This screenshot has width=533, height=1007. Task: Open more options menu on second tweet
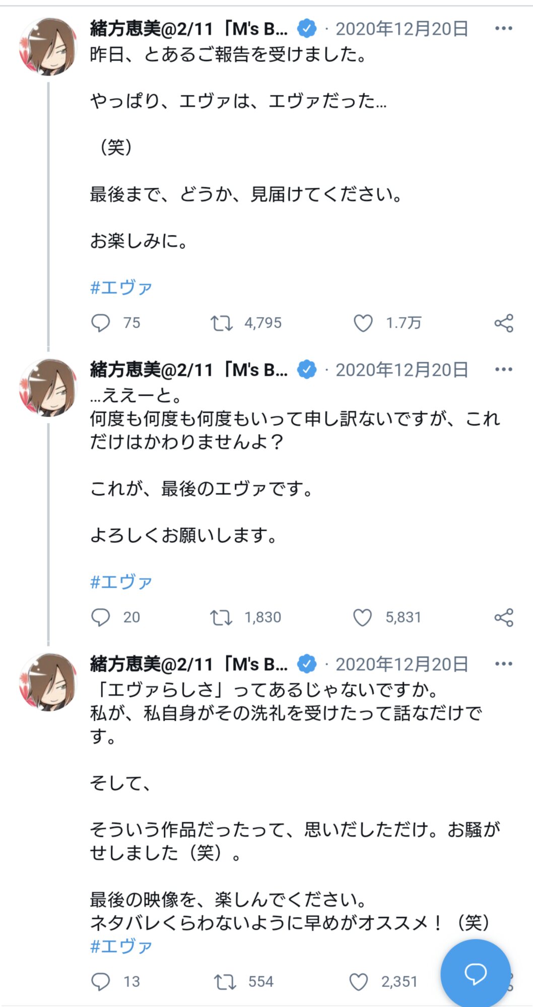click(x=503, y=370)
